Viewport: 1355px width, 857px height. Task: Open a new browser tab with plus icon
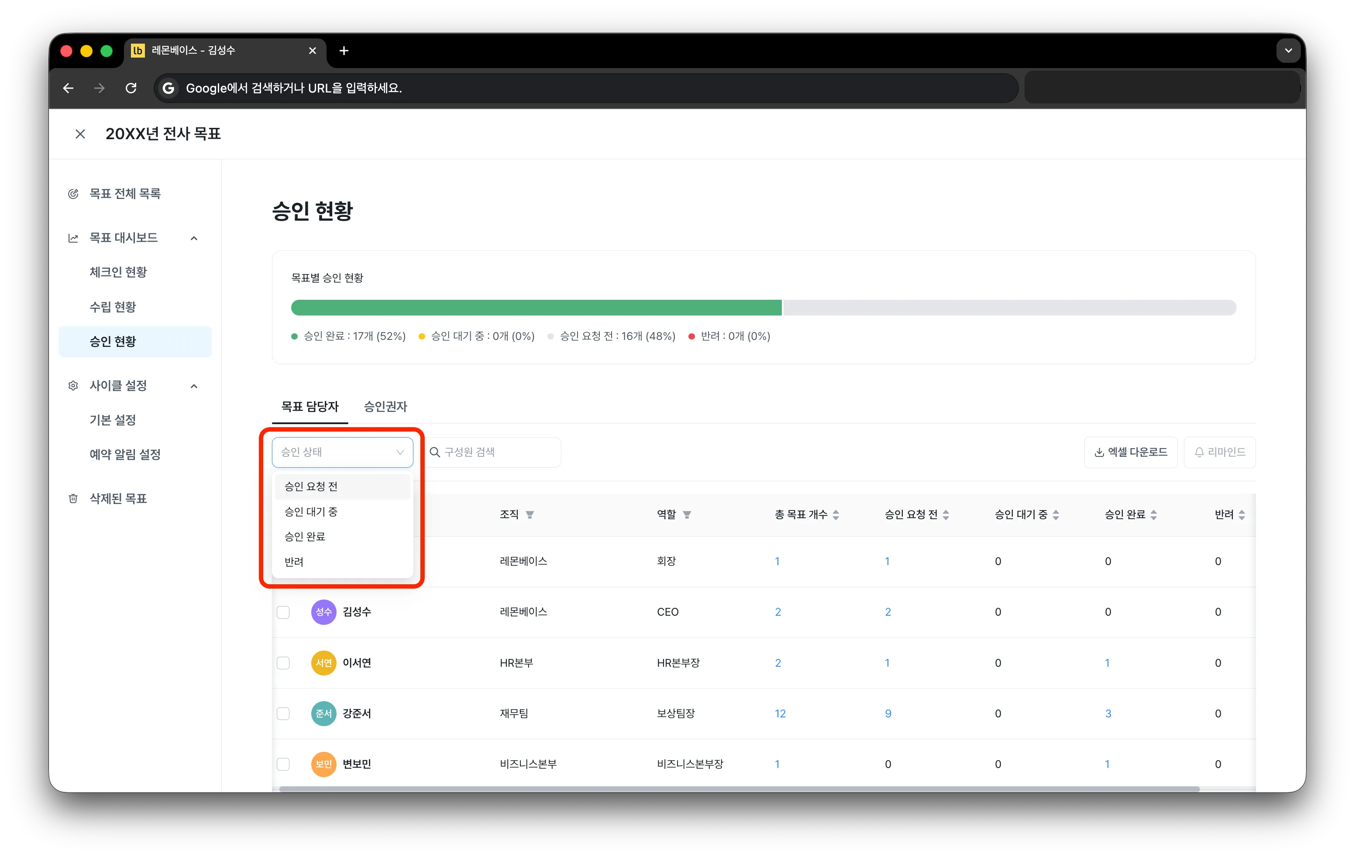coord(344,51)
